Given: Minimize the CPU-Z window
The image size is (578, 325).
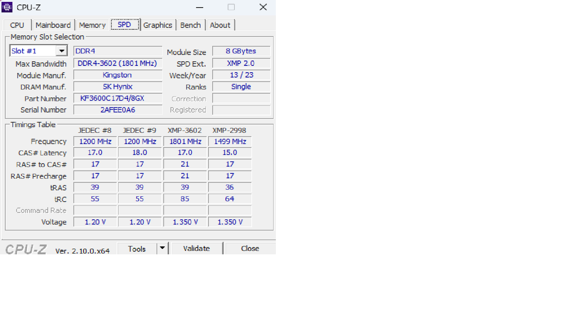Looking at the screenshot, I should point(200,7).
